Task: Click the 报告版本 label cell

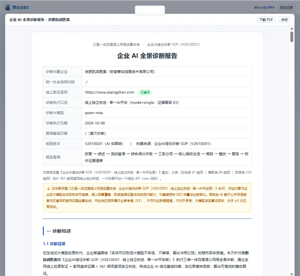Action: pyautogui.click(x=63, y=144)
